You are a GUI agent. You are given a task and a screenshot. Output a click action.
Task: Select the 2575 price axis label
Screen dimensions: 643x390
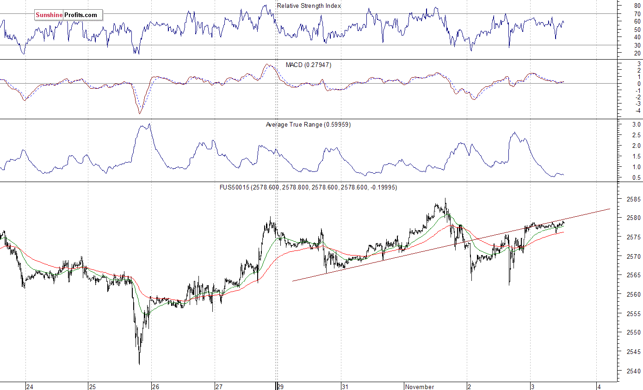click(634, 238)
